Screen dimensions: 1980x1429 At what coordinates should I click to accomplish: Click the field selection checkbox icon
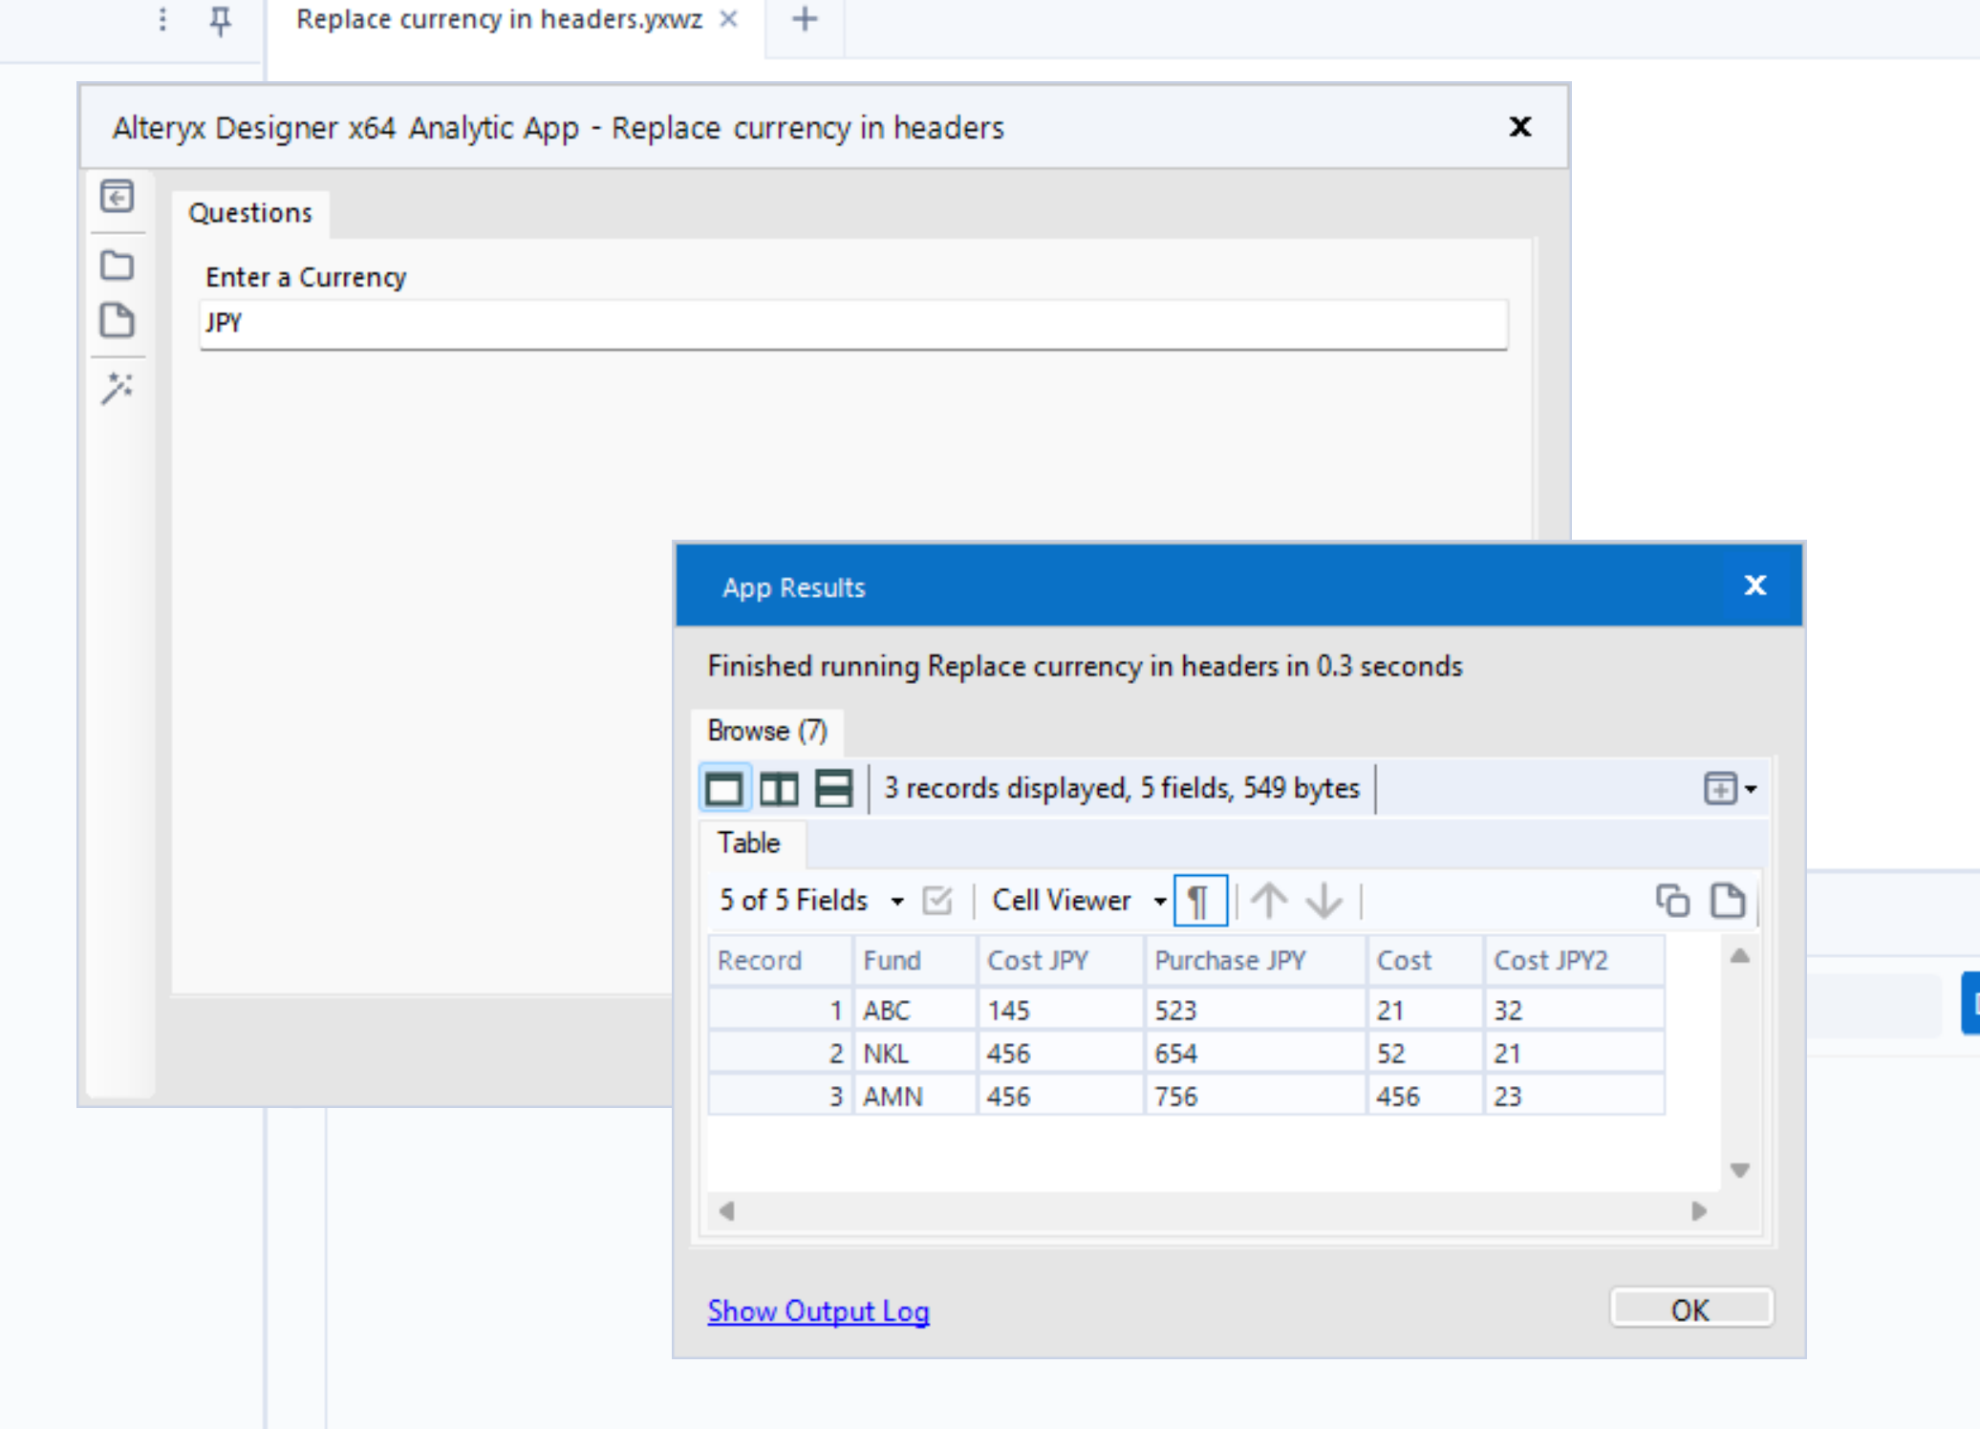(936, 900)
